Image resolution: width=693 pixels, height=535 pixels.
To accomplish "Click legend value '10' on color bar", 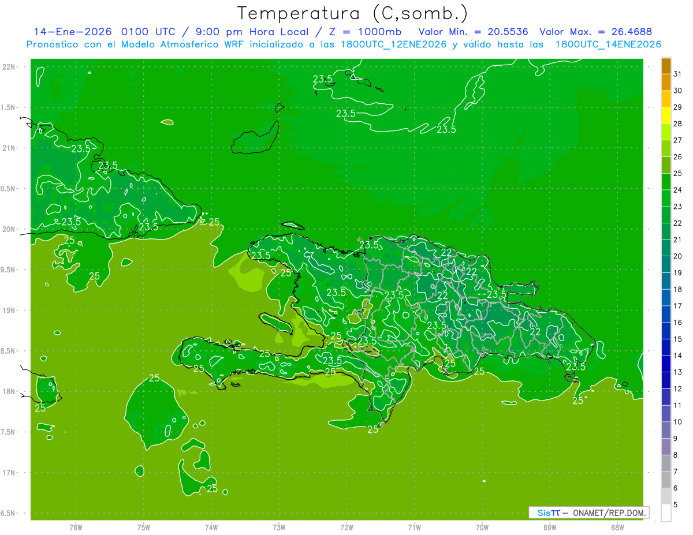I will (x=677, y=422).
